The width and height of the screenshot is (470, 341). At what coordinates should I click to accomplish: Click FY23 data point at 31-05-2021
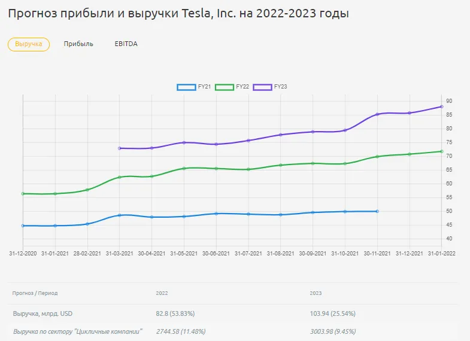tap(184, 142)
